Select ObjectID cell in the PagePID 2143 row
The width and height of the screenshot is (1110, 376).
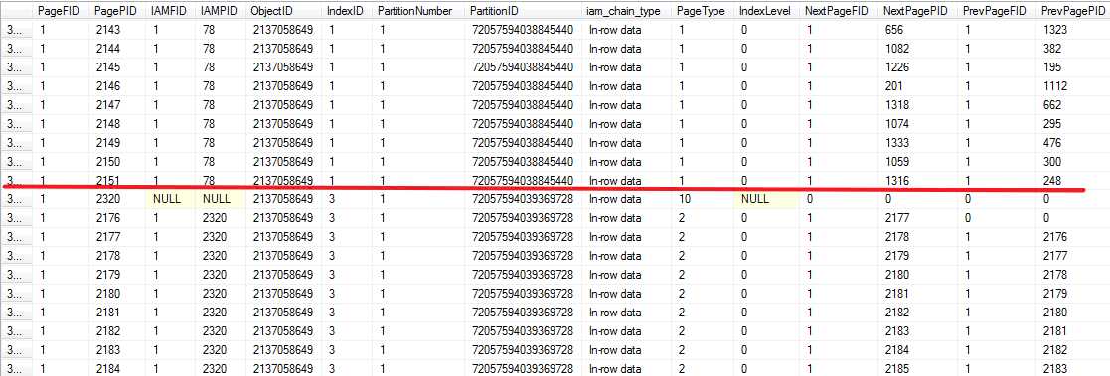click(283, 30)
